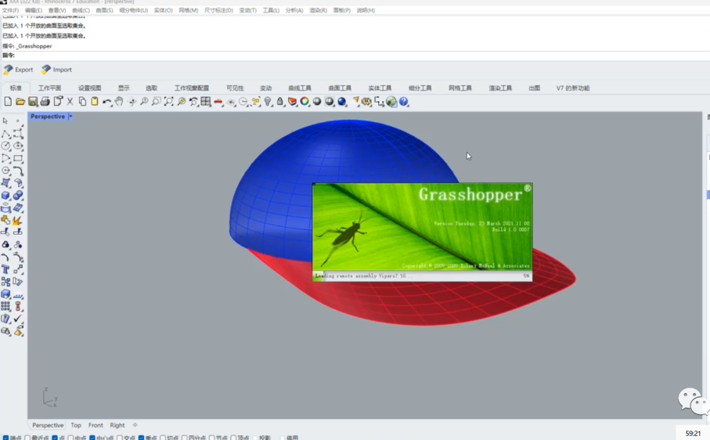
Task: Enable the 最近点 osnap checkbox
Action: pyautogui.click(x=28, y=438)
